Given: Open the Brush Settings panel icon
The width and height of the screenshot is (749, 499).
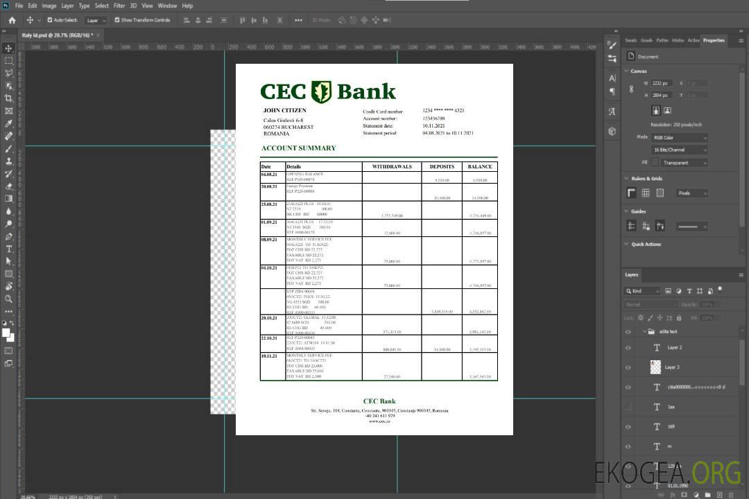Looking at the screenshot, I should pyautogui.click(x=612, y=45).
